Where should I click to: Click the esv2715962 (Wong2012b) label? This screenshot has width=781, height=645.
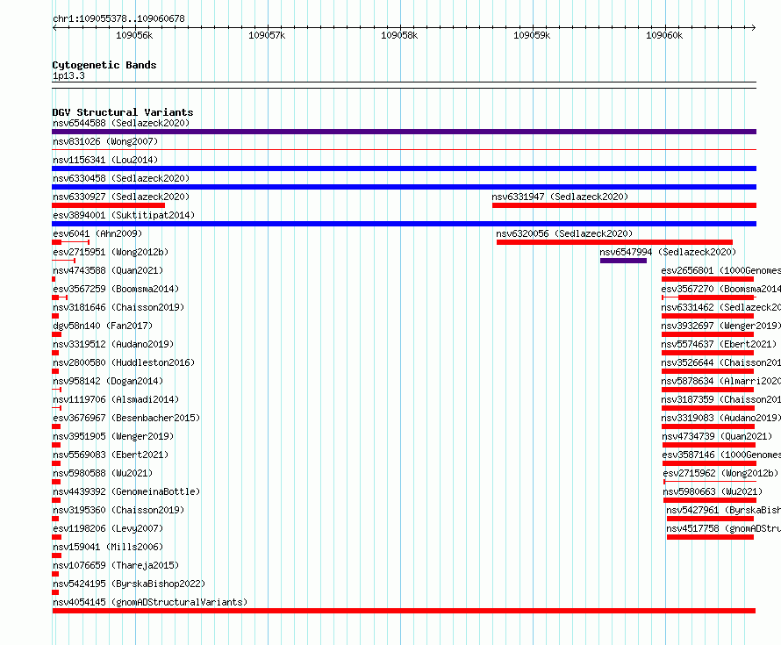coord(720,473)
